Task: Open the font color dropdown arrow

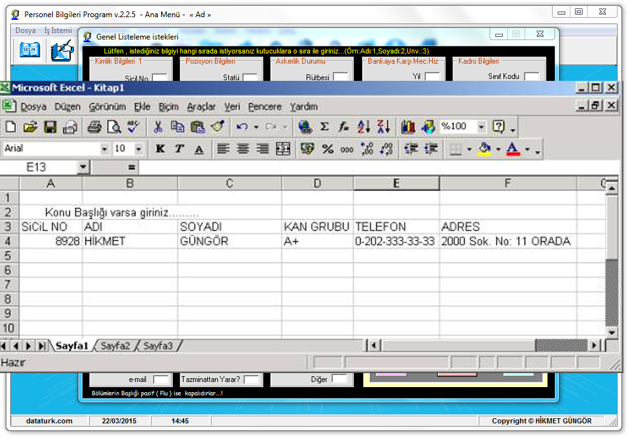Action: [527, 150]
